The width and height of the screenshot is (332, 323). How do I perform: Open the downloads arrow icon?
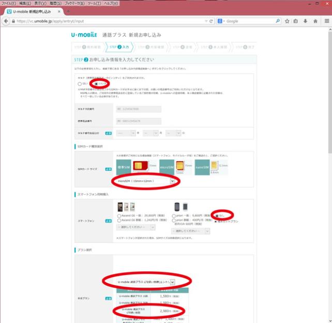point(305,21)
